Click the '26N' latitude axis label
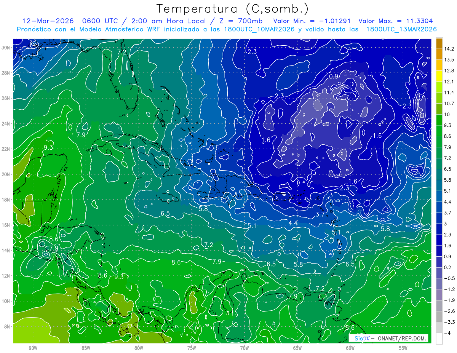 point(6,98)
